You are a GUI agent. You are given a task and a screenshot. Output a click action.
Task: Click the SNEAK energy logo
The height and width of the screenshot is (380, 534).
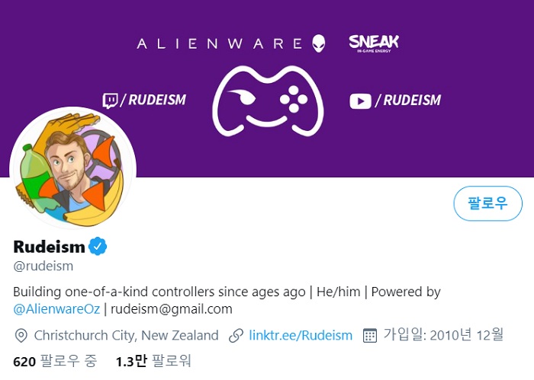point(373,43)
